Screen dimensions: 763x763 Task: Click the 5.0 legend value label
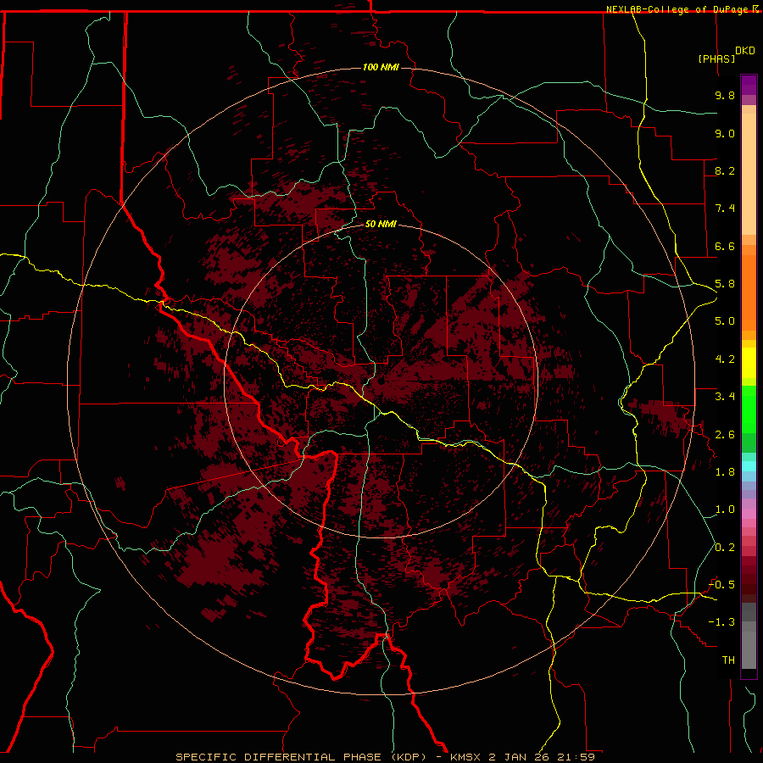click(x=725, y=321)
